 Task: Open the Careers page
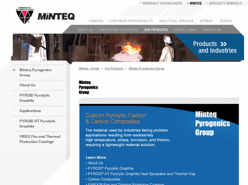[96, 21]
